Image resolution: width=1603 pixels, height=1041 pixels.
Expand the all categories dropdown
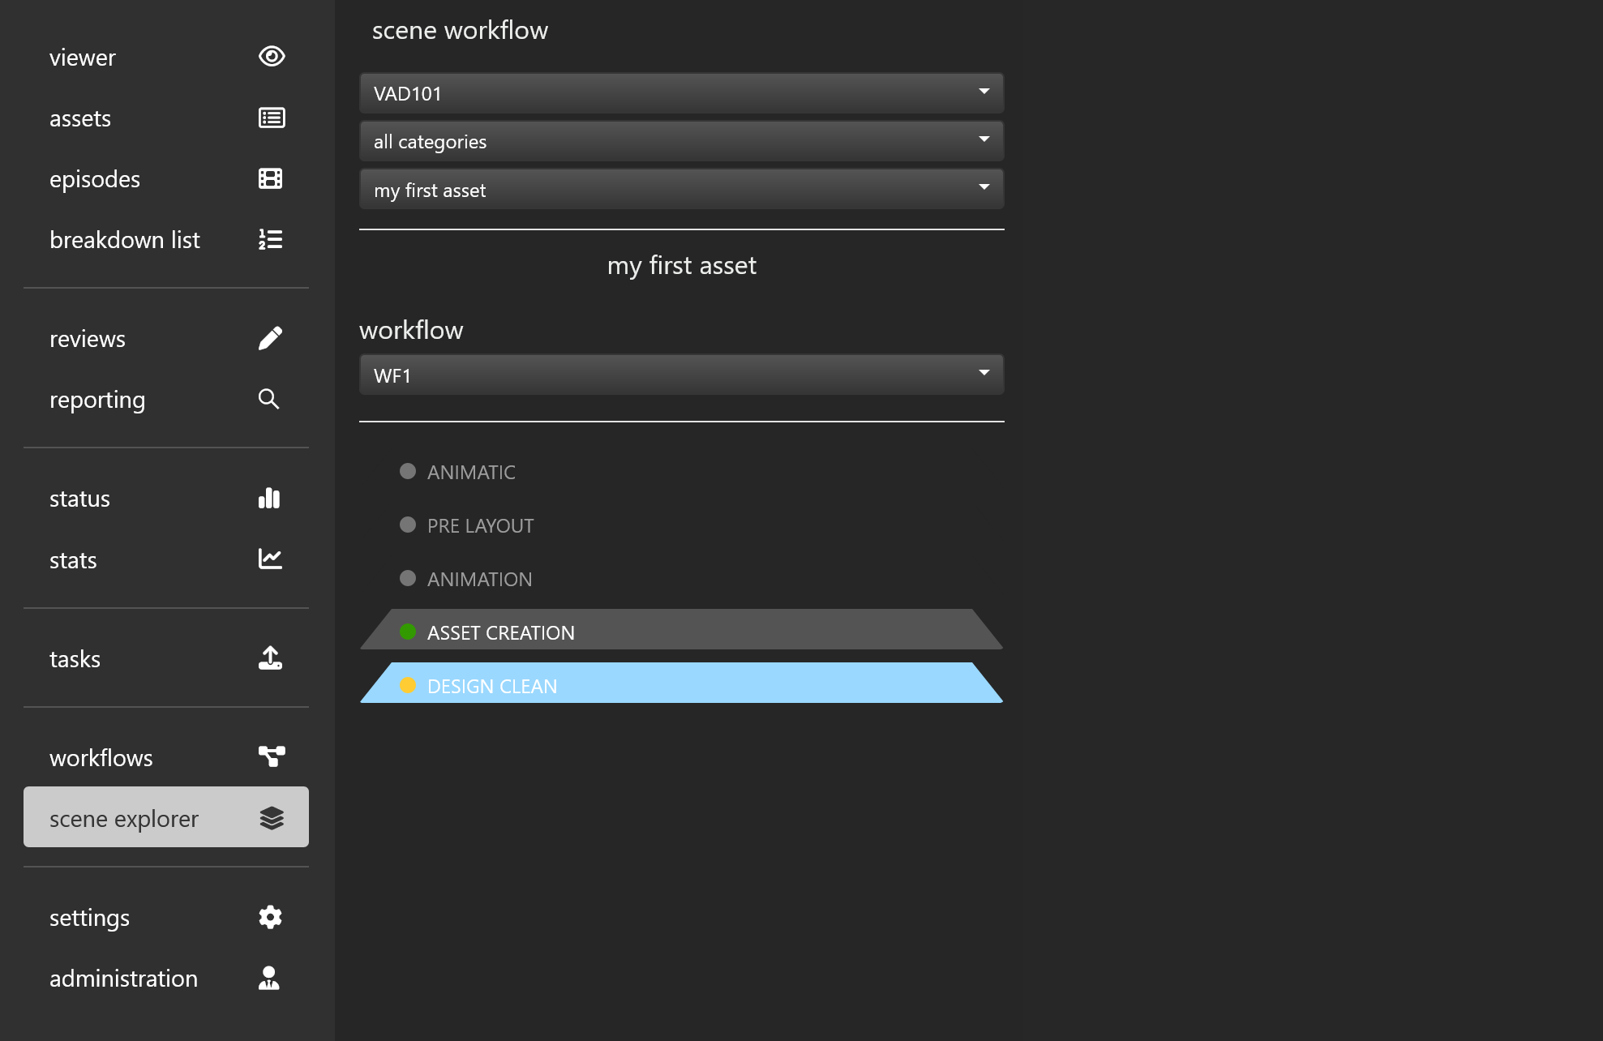[681, 141]
